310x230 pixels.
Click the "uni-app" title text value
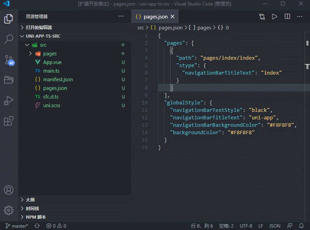262,118
